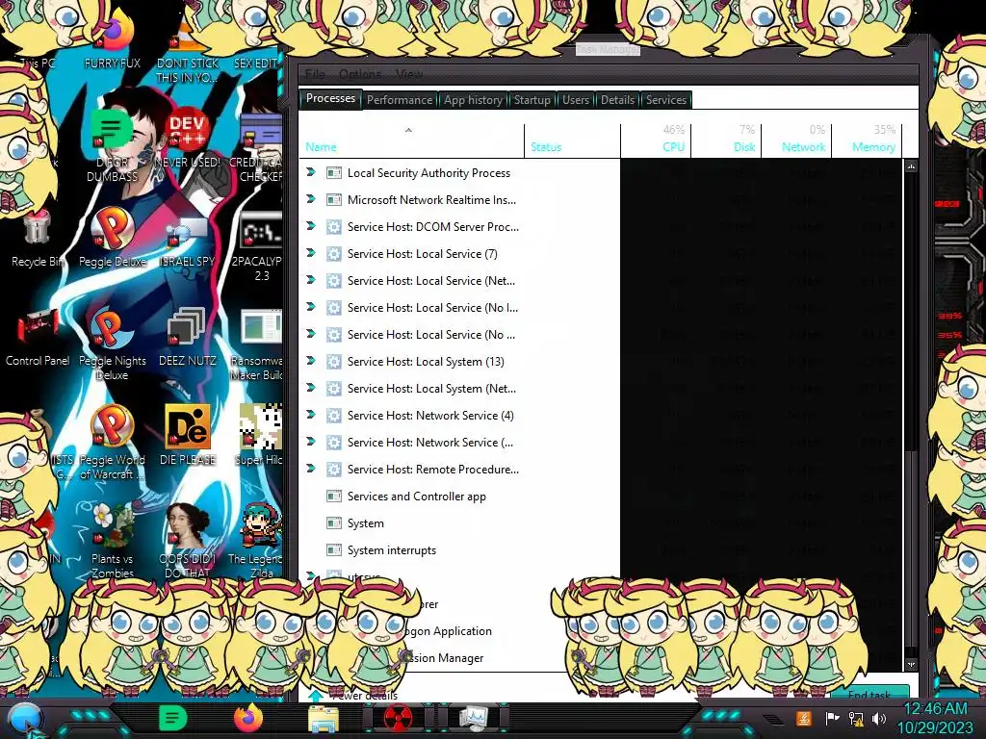Viewport: 986px width, 739px height.
Task: Click the Start orb on the taskbar
Action: pyautogui.click(x=25, y=719)
